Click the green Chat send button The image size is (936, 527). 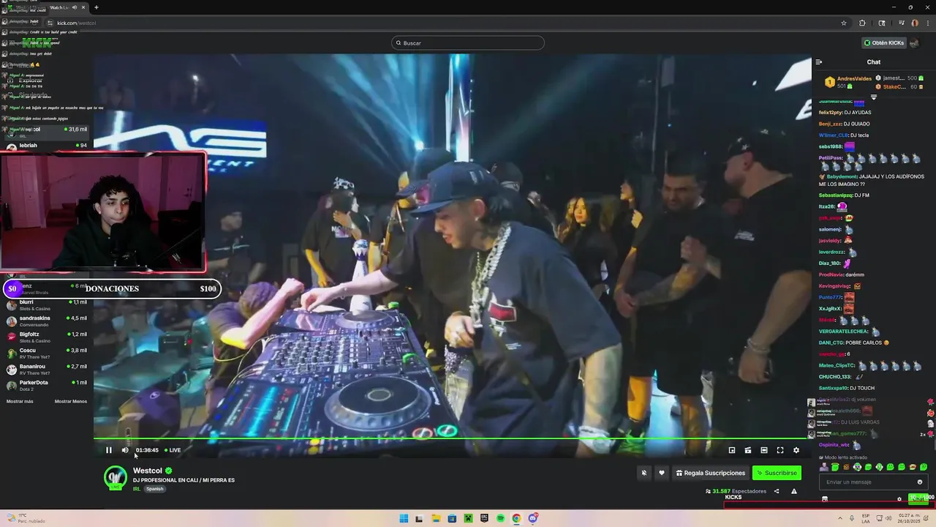click(x=918, y=498)
